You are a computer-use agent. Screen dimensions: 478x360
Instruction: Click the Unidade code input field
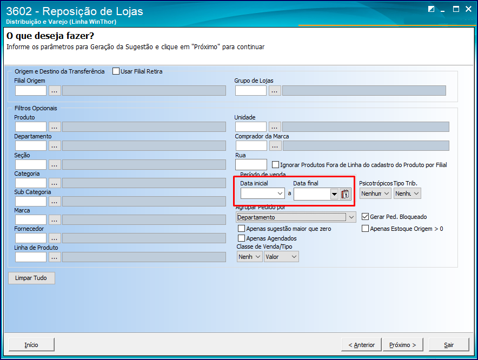point(251,127)
